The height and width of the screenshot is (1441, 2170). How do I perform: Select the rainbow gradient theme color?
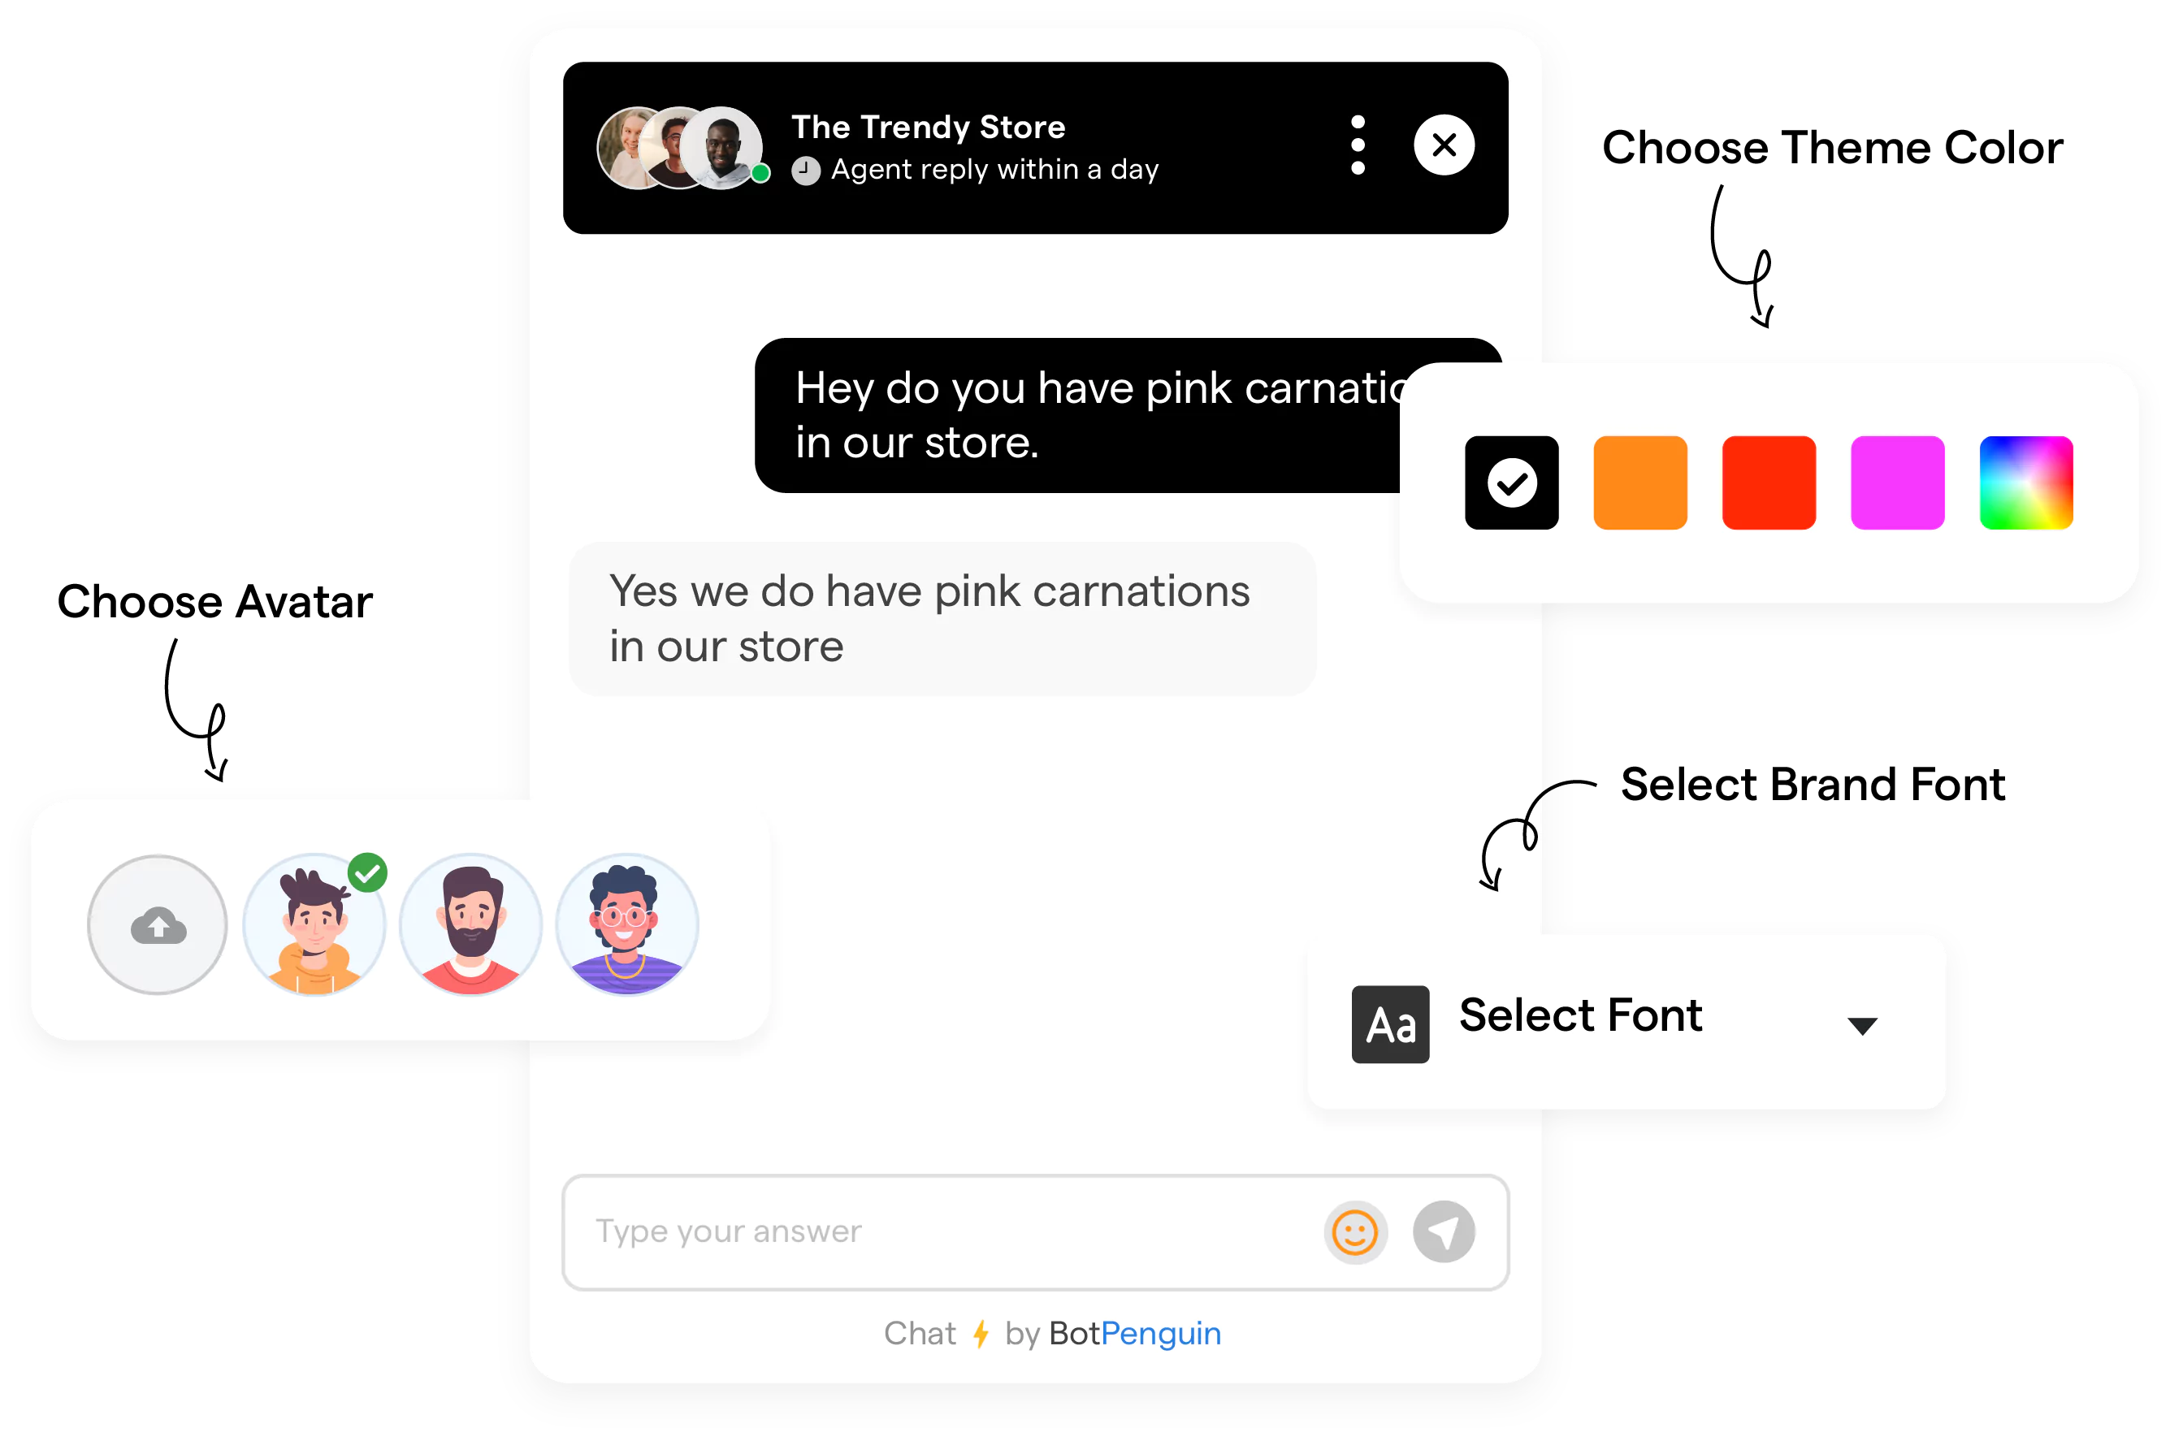2022,481
